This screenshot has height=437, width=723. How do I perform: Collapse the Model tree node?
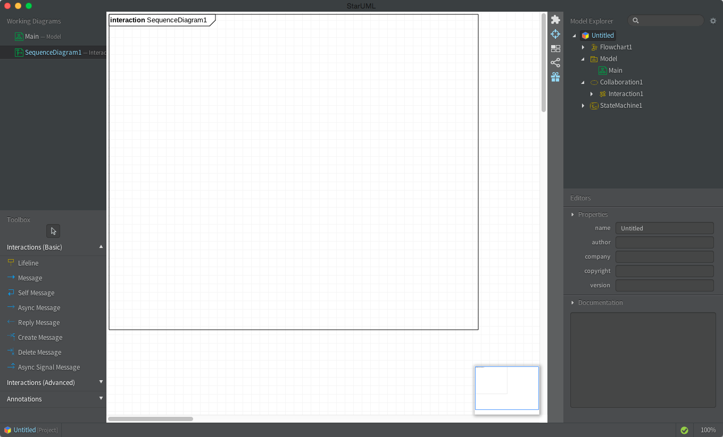pos(583,59)
